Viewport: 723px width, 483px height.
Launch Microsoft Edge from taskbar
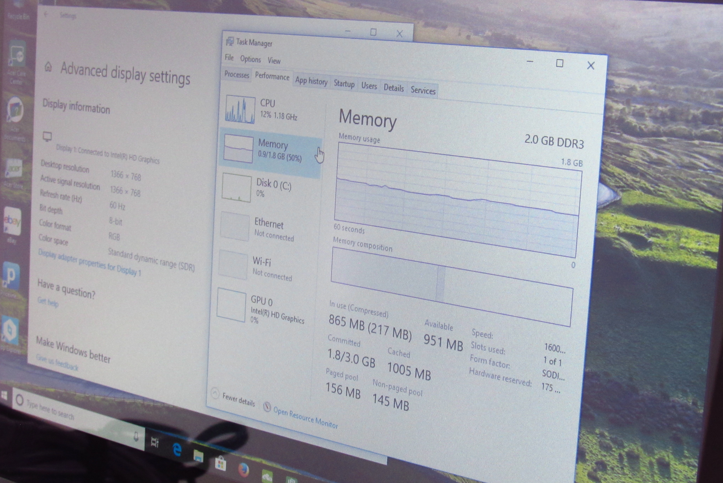(177, 449)
